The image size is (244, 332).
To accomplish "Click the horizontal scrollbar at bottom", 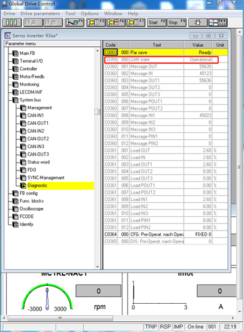I will [61, 318].
